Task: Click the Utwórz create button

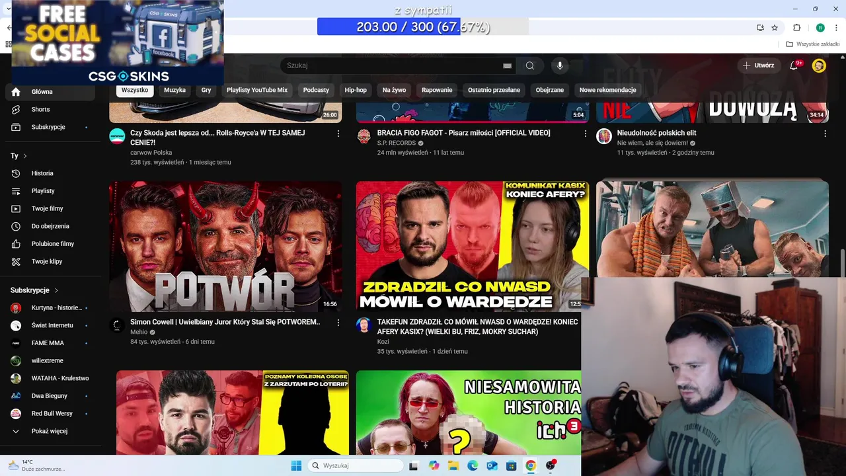Action: tap(759, 65)
